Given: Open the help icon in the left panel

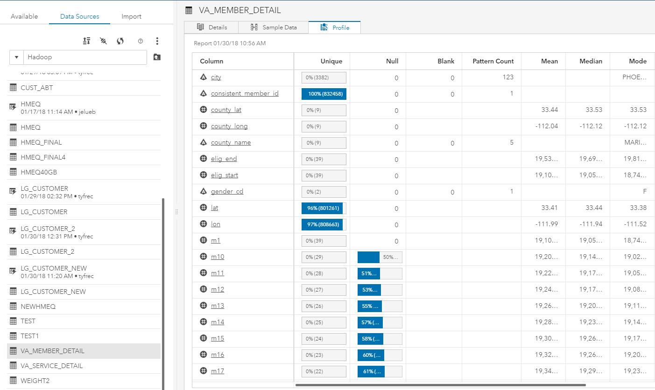Looking at the screenshot, I should pyautogui.click(x=140, y=41).
